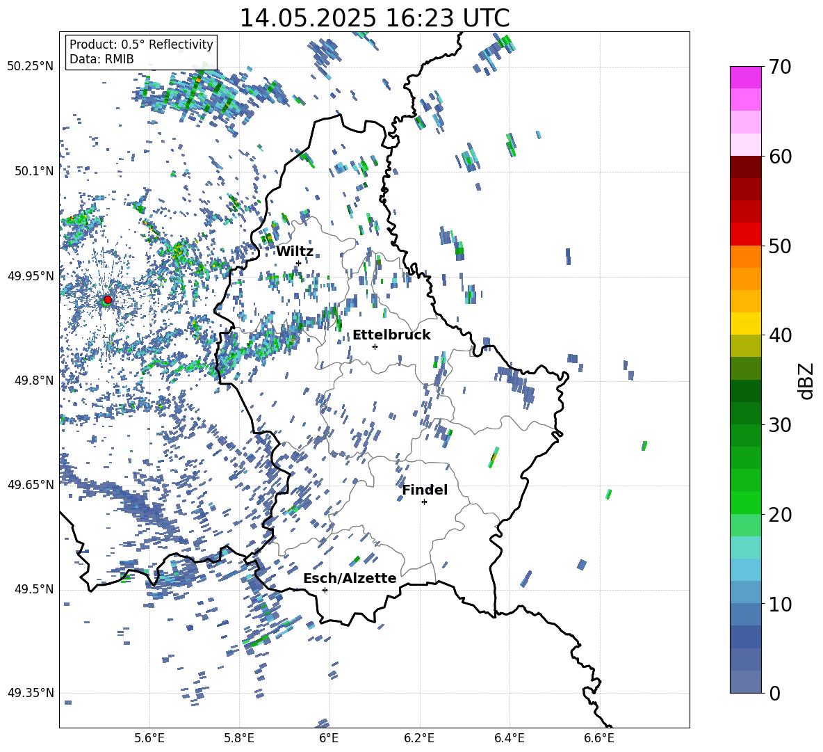
Task: Click the Esch/Alzette label
Action: click(350, 579)
